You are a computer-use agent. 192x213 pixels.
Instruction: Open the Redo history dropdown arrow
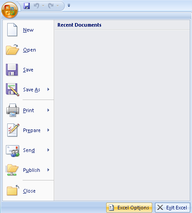tap(57, 6)
